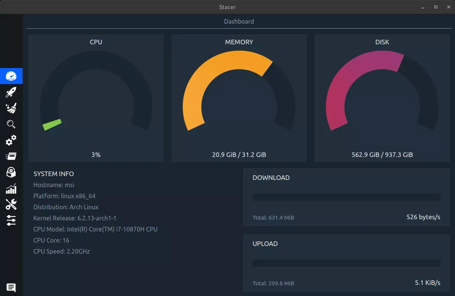Click the MEMORY gauge heading
Image resolution: width=455 pixels, height=296 pixels.
coord(239,42)
